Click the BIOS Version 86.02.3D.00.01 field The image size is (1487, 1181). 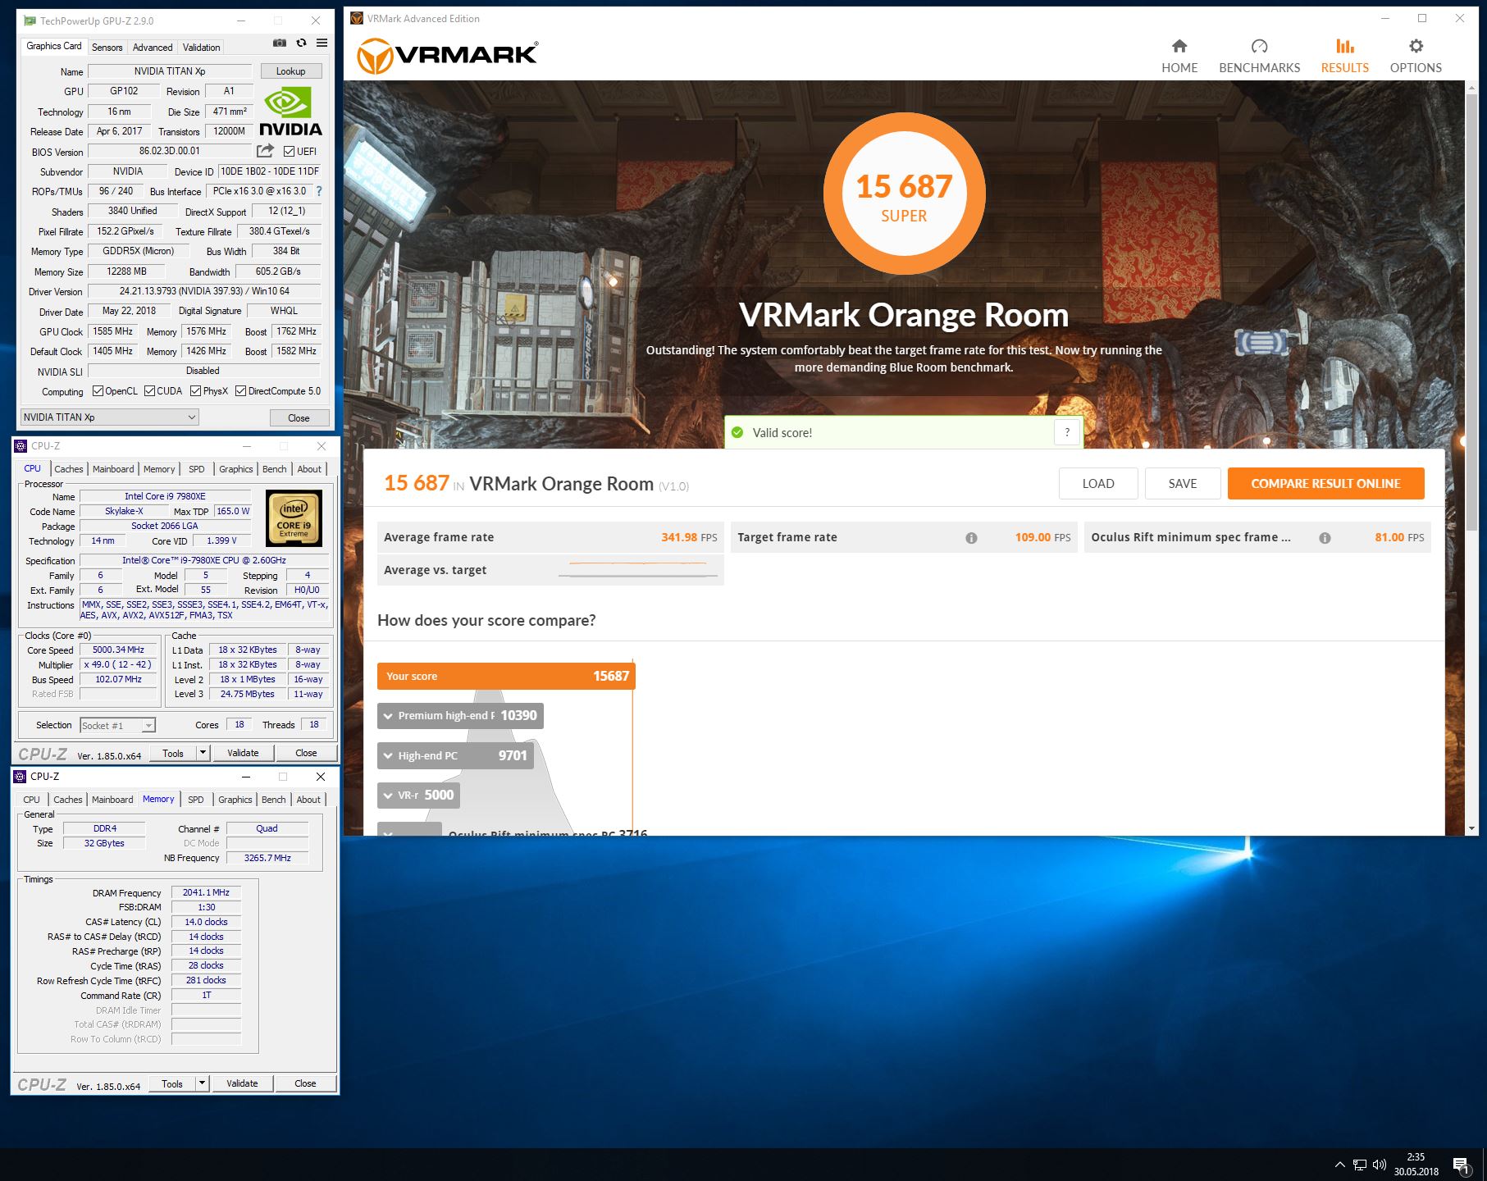[x=170, y=151]
